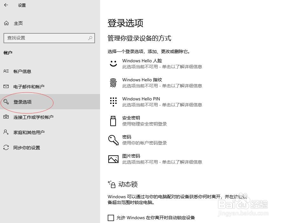
Task: Click the sync arrows icon for 同步你的设置
Action: [x=6, y=147]
